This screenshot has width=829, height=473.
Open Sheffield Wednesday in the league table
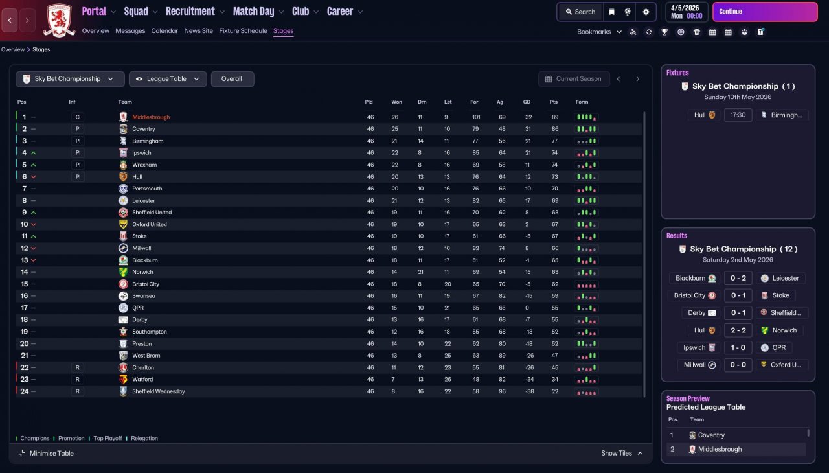pos(159,391)
